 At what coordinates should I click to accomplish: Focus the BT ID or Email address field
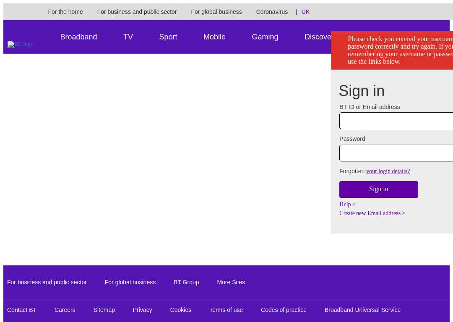[396, 121]
